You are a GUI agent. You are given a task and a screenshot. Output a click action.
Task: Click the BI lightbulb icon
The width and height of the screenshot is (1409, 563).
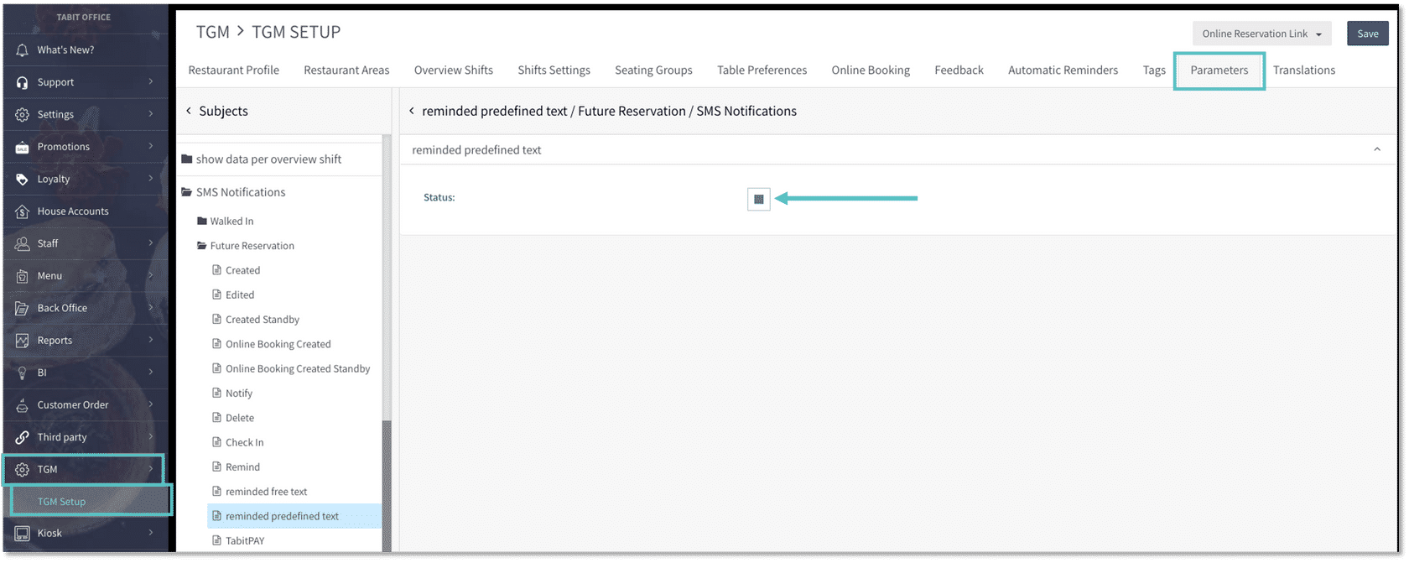[x=23, y=373]
